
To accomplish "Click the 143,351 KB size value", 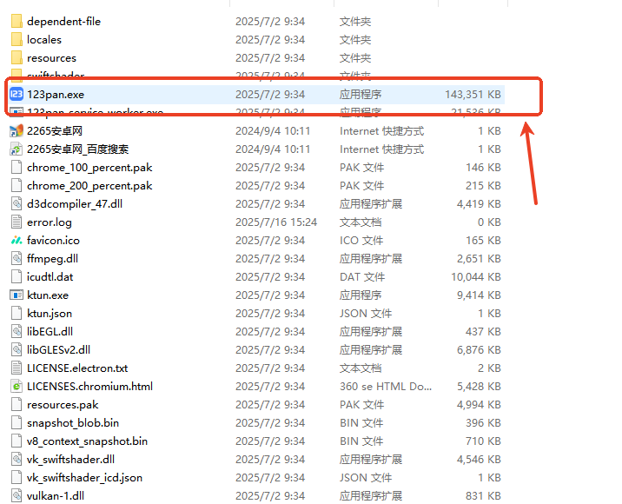I will 473,95.
